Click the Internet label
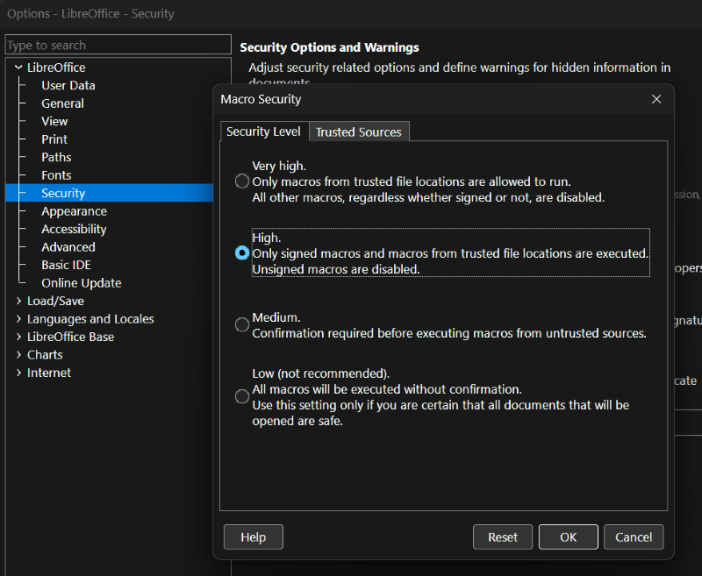 (x=49, y=373)
